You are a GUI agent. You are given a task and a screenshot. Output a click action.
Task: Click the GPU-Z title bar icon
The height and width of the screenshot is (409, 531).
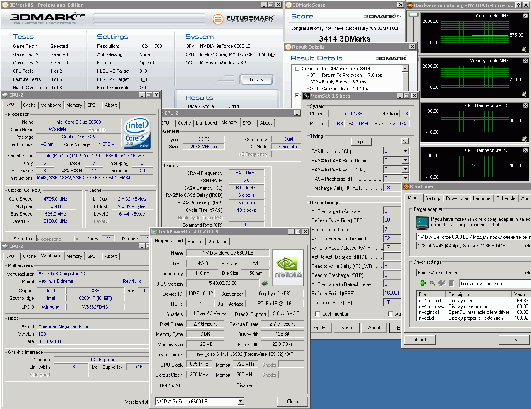(x=154, y=232)
